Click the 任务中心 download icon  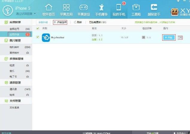pyautogui.click(x=174, y=133)
